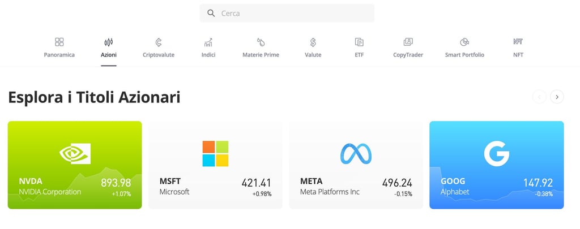The image size is (580, 229).
Task: Click the META ticker text
Action: (x=311, y=182)
